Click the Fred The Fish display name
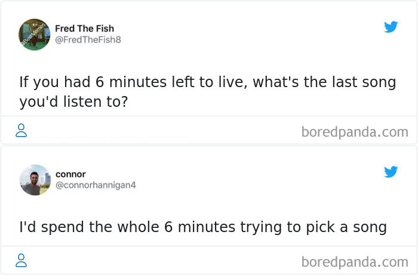The image size is (418, 275). pos(85,29)
